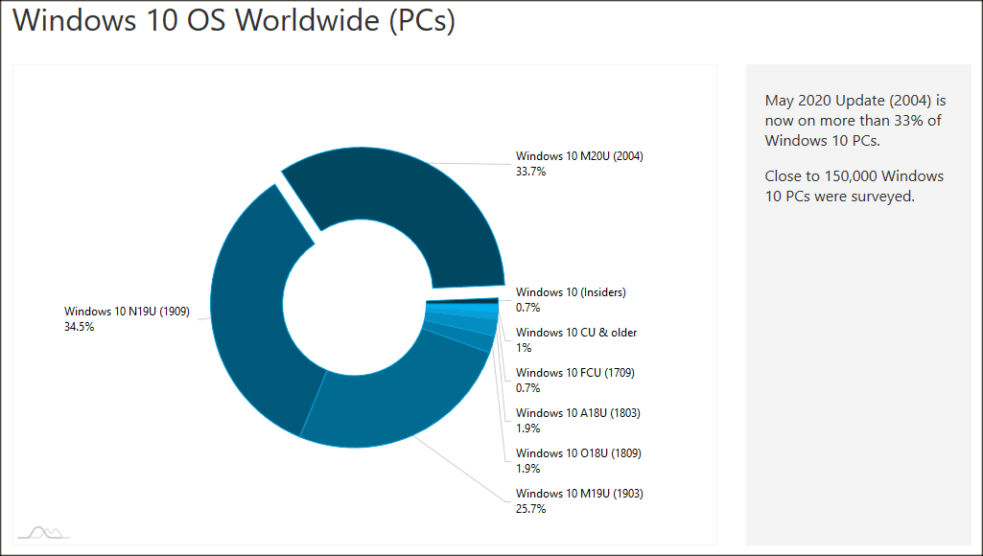Click the 'Windows 10 CU & older' label
This screenshot has width=983, height=556.
pos(576,333)
